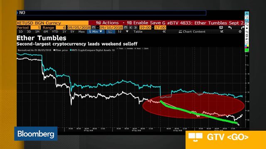This screenshot has width=266, height=149.
Task: Select the pointer cursor annotation tool
Action: point(247,17)
